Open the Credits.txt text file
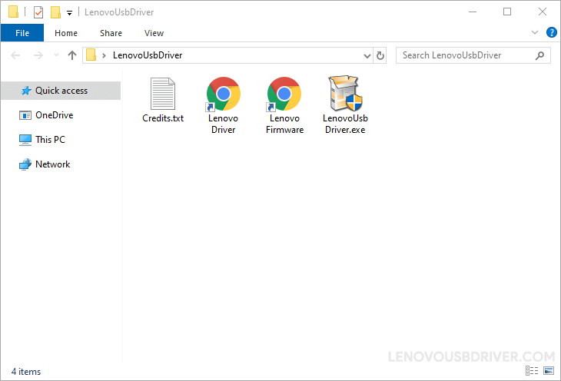Screen dimensions: 561x381 click(x=163, y=94)
